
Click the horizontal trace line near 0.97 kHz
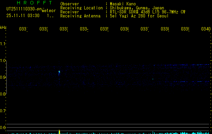[x=181, y=65]
